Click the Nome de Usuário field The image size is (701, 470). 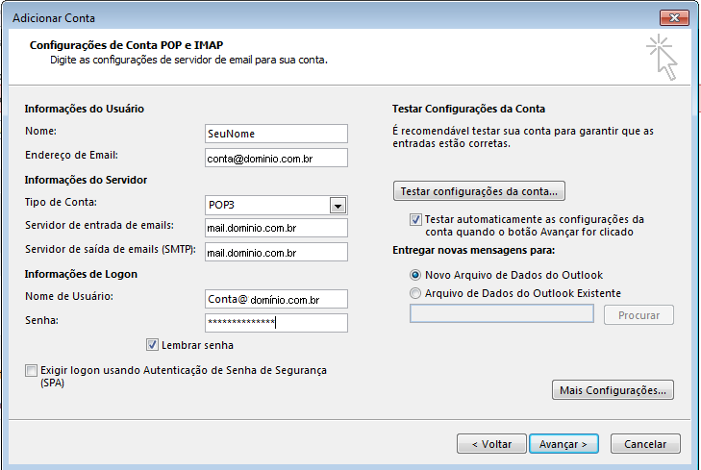276,299
